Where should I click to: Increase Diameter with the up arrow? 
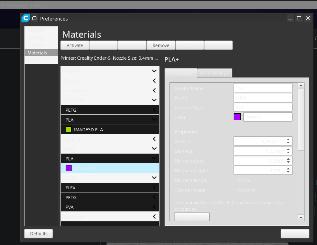pos(288,149)
